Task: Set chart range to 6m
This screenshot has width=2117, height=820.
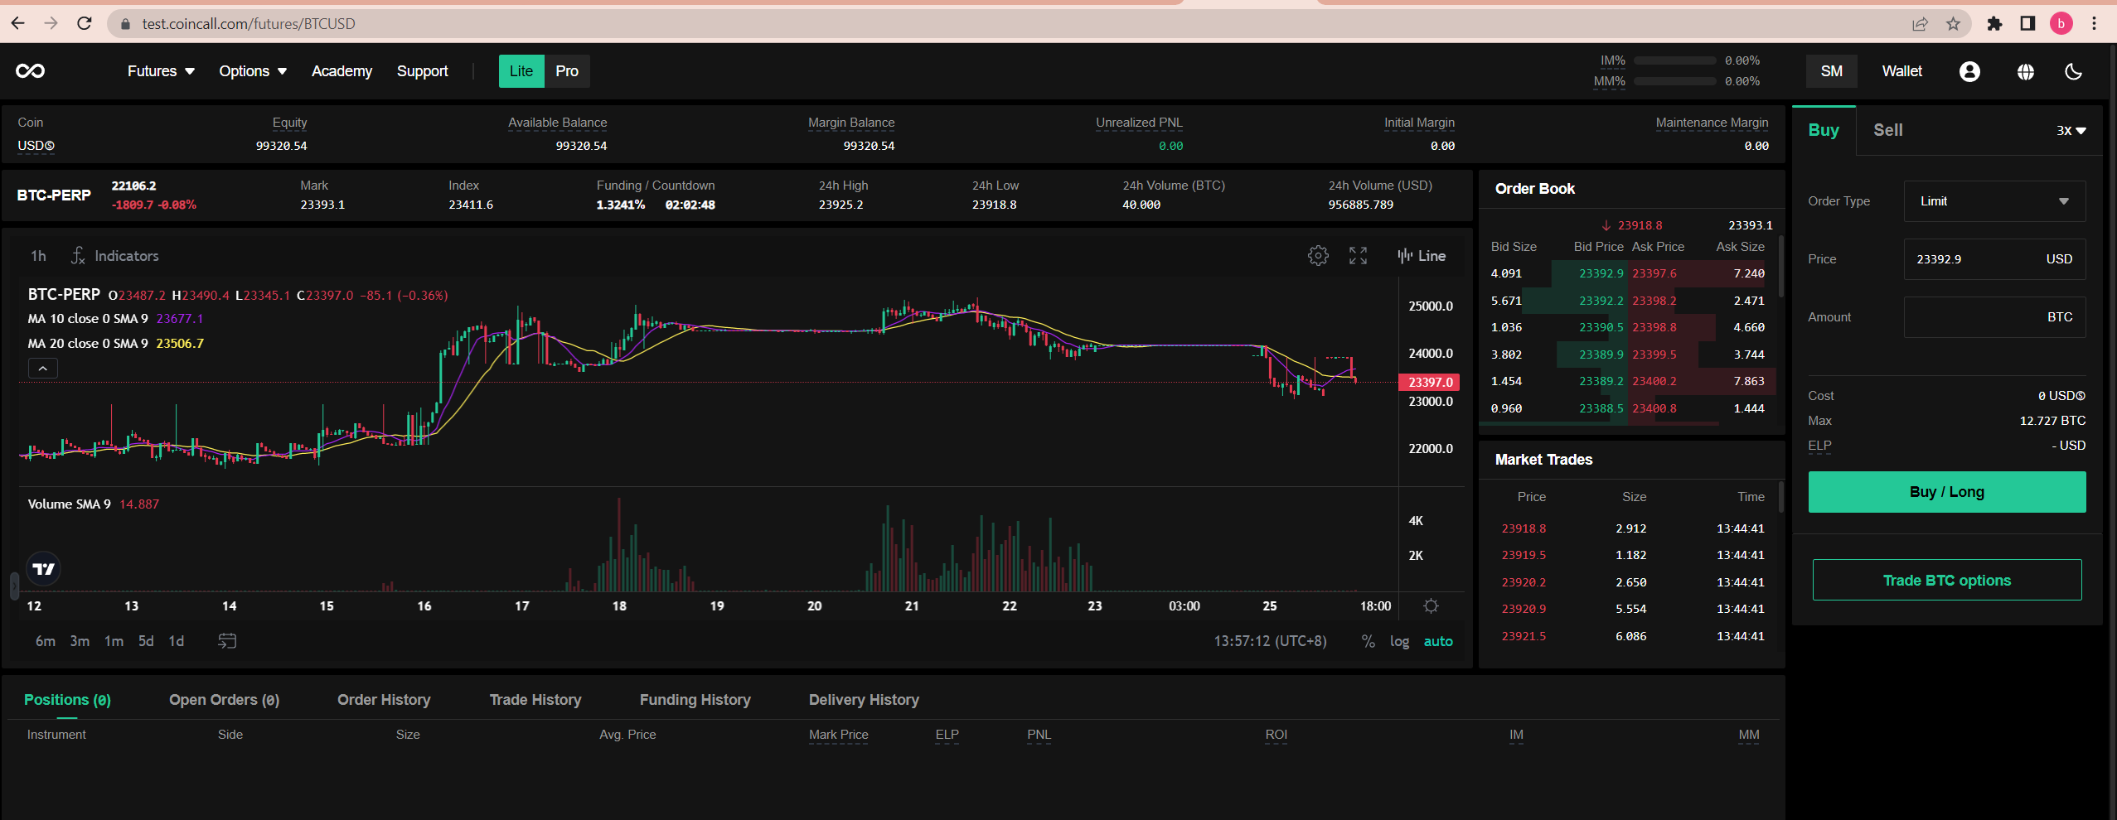Action: 46,641
